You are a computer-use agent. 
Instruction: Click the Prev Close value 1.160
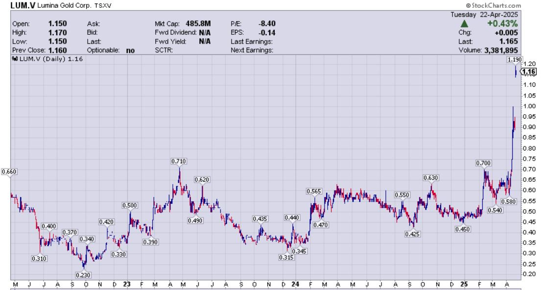pos(57,50)
